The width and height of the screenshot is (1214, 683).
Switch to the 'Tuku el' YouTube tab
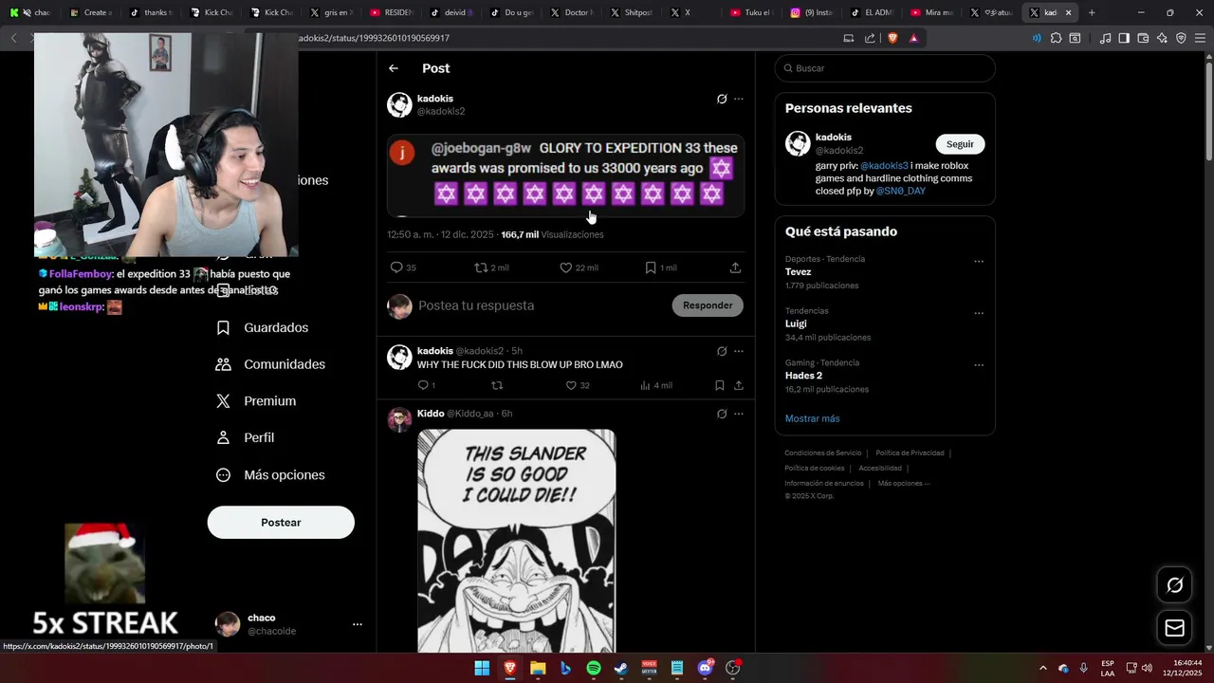(x=751, y=12)
